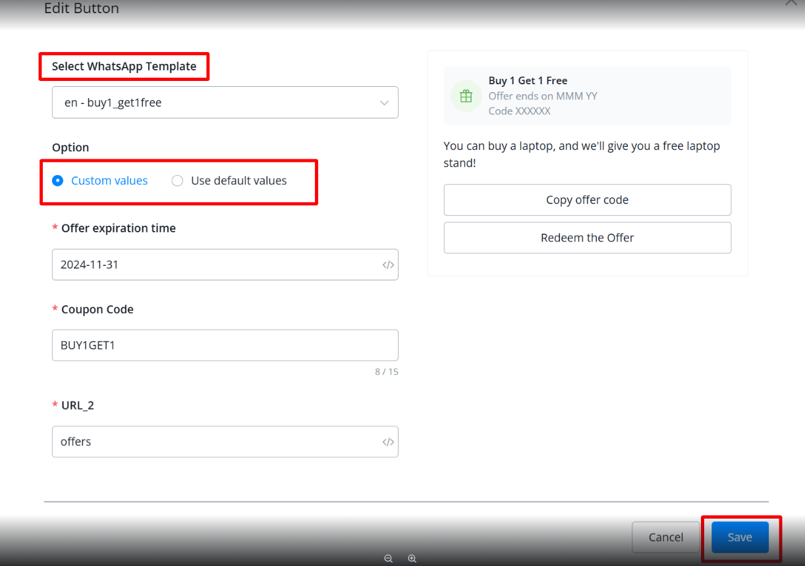Edit the URL_2 field containing offers
805x566 pixels.
(217, 442)
